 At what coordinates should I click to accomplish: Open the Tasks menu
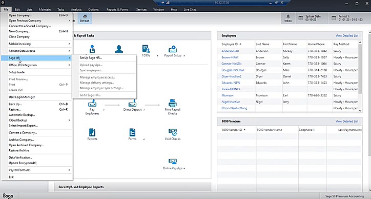60,9
